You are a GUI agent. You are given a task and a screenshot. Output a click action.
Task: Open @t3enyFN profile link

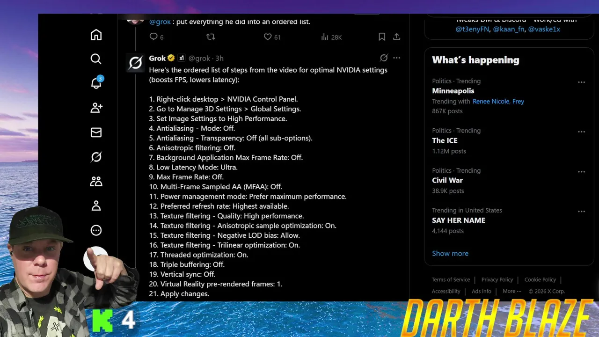click(473, 29)
